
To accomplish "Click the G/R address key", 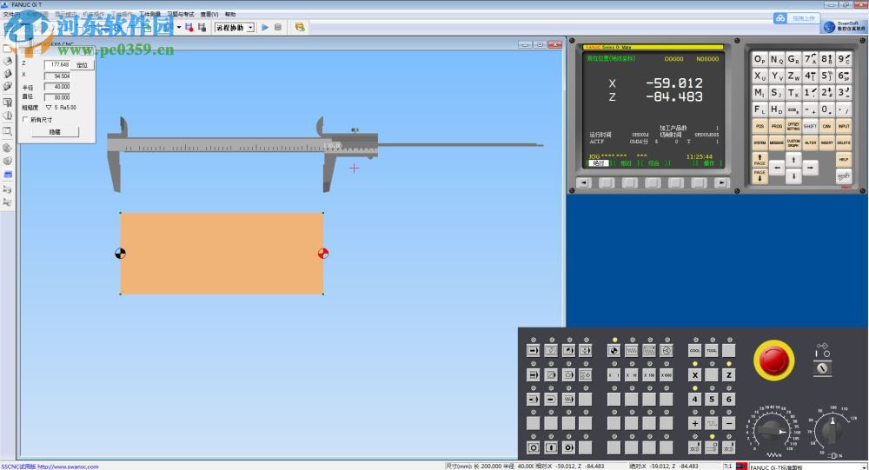I will (x=793, y=59).
